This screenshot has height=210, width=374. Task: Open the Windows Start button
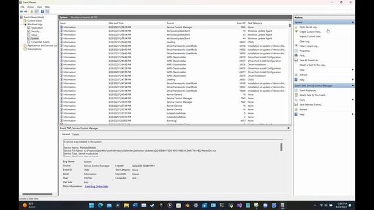(x=91, y=205)
